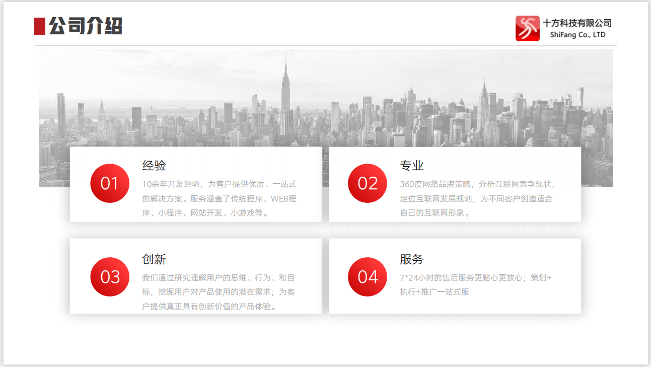Click the red 04 circle badge
This screenshot has width=651, height=367.
pos(368,277)
